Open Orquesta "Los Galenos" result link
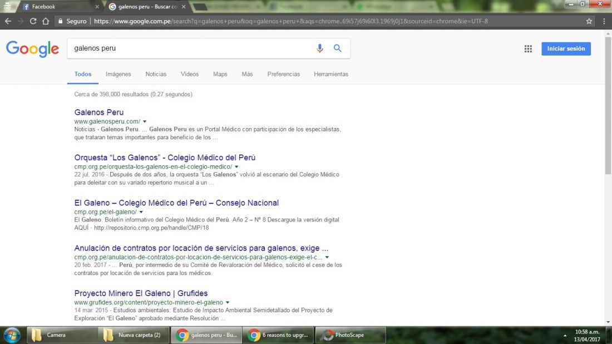This screenshot has width=612, height=344. coord(165,158)
